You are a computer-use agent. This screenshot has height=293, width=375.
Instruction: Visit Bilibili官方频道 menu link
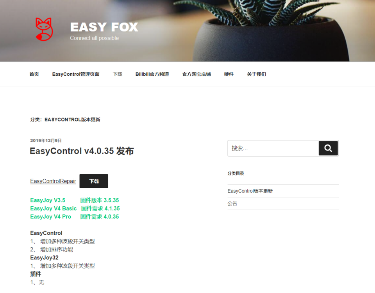tap(152, 74)
